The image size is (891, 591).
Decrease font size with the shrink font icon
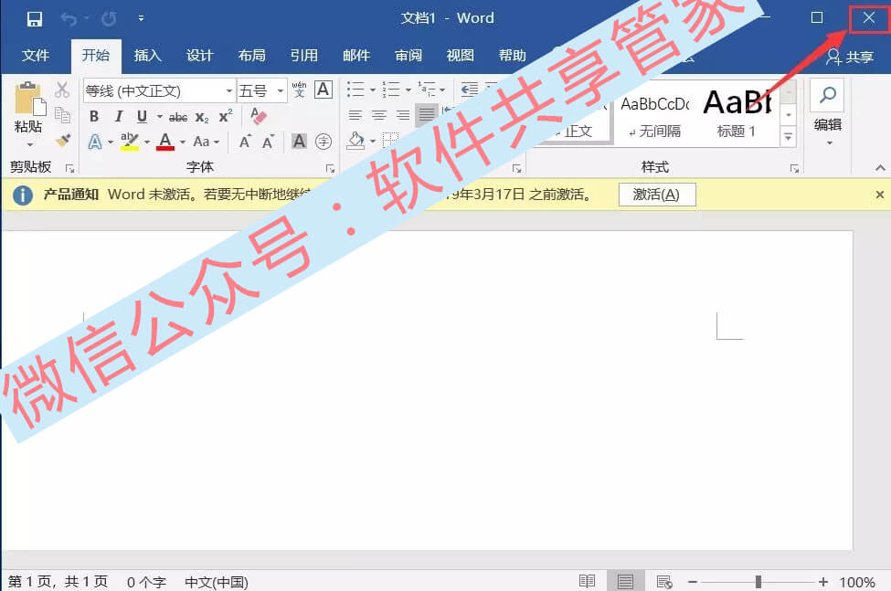coord(268,142)
